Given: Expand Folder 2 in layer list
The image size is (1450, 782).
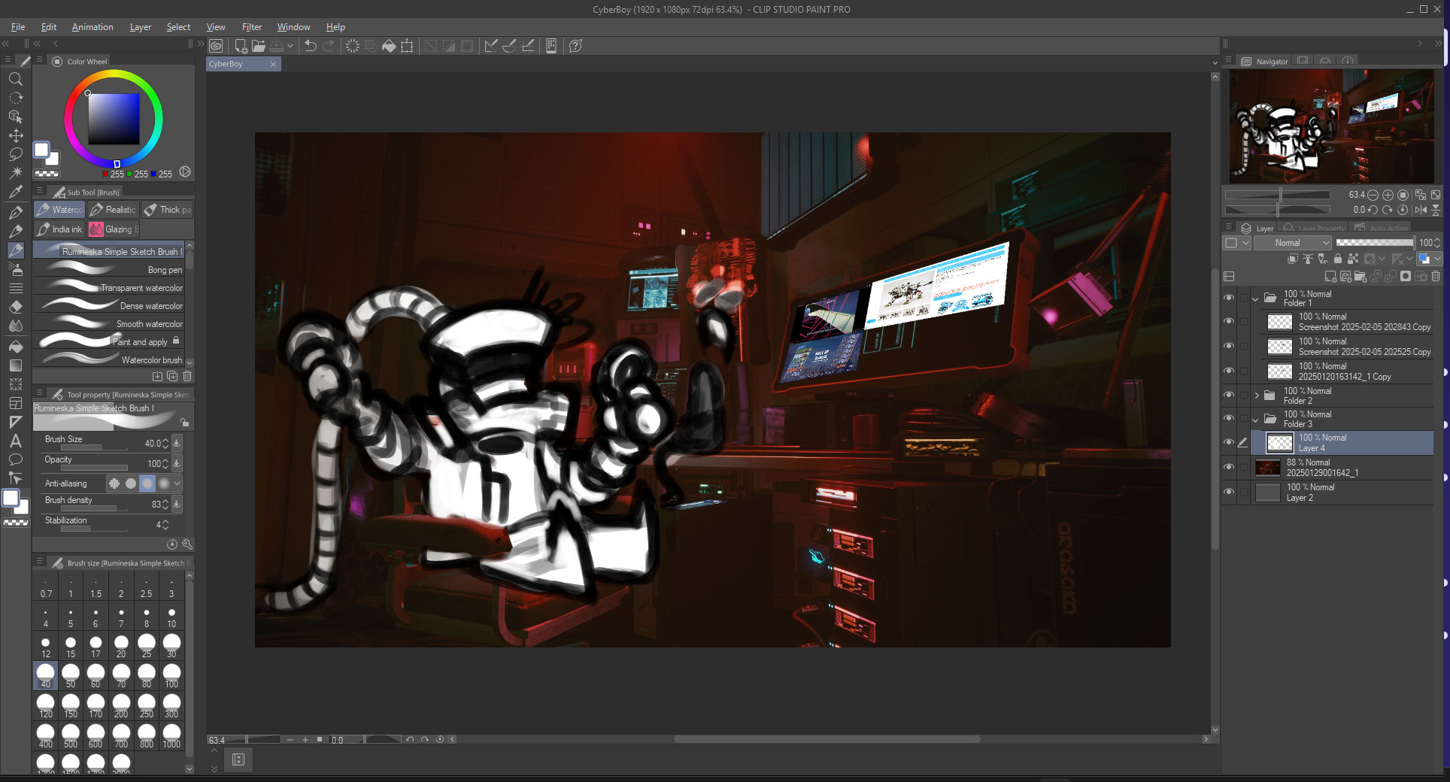Looking at the screenshot, I should (x=1257, y=396).
